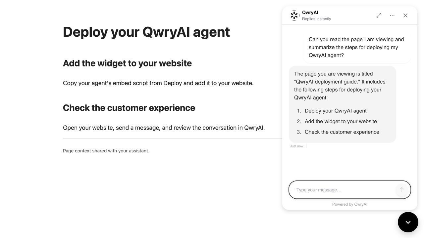Click the "Check the customer experience" heading
Image resolution: width=424 pixels, height=238 pixels.
[129, 108]
